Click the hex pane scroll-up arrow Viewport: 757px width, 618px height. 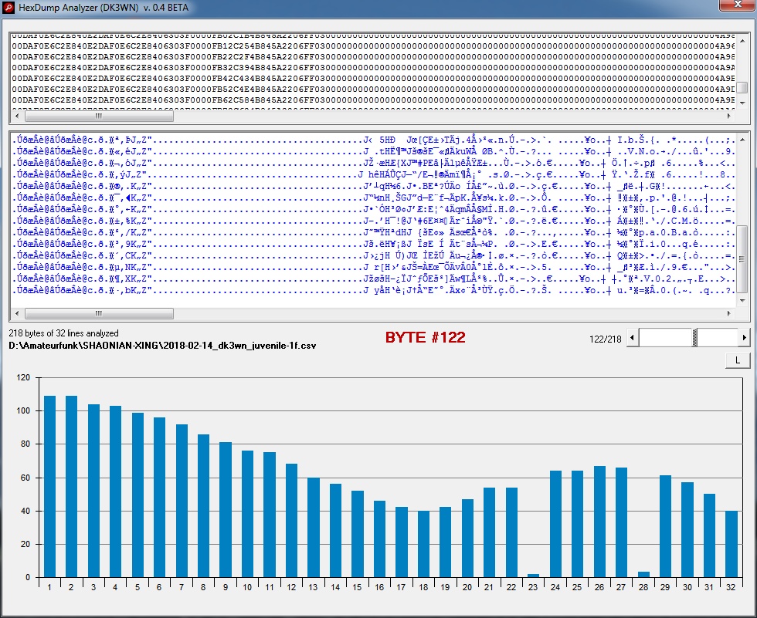(742, 42)
